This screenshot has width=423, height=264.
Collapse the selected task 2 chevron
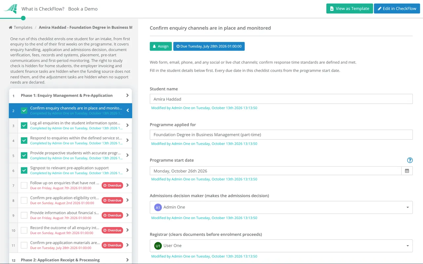coord(128,110)
